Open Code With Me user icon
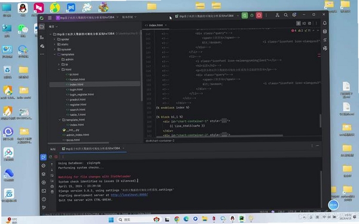The height and width of the screenshot is (224, 359). 277,15
